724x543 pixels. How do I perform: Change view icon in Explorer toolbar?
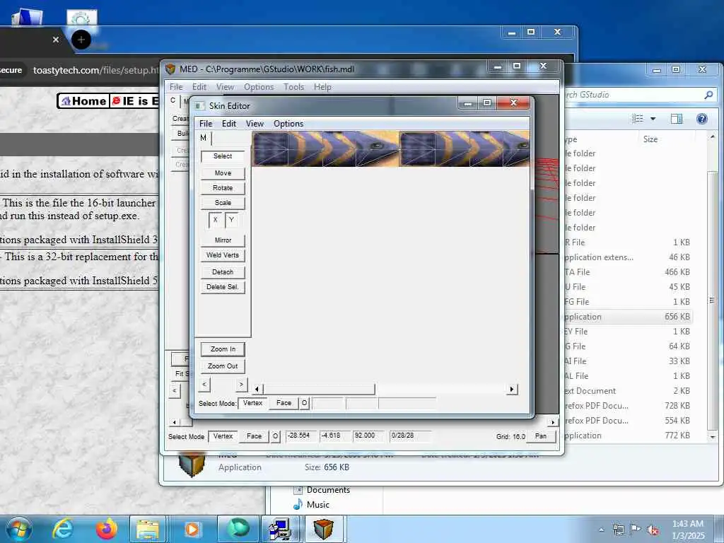(x=638, y=119)
